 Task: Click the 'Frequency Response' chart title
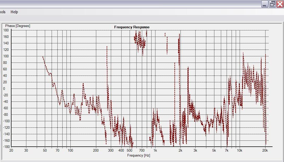[x=132, y=27]
